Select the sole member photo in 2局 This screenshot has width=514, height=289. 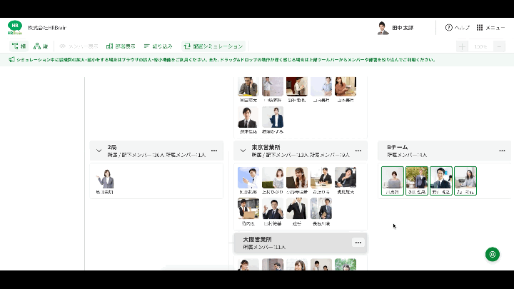tap(104, 178)
